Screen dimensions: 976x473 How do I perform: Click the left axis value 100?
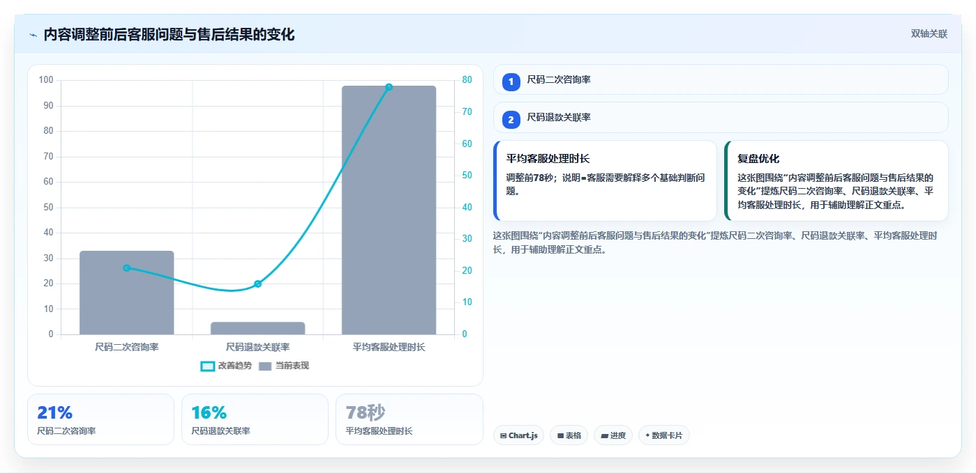(x=46, y=80)
